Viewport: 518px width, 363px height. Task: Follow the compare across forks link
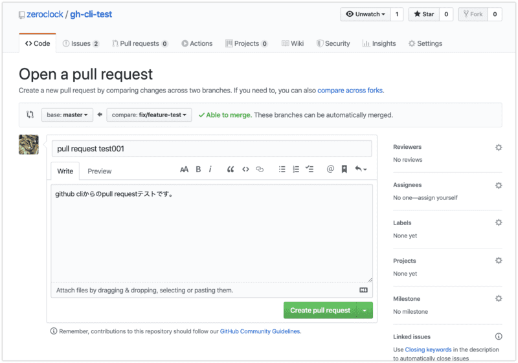tap(354, 91)
